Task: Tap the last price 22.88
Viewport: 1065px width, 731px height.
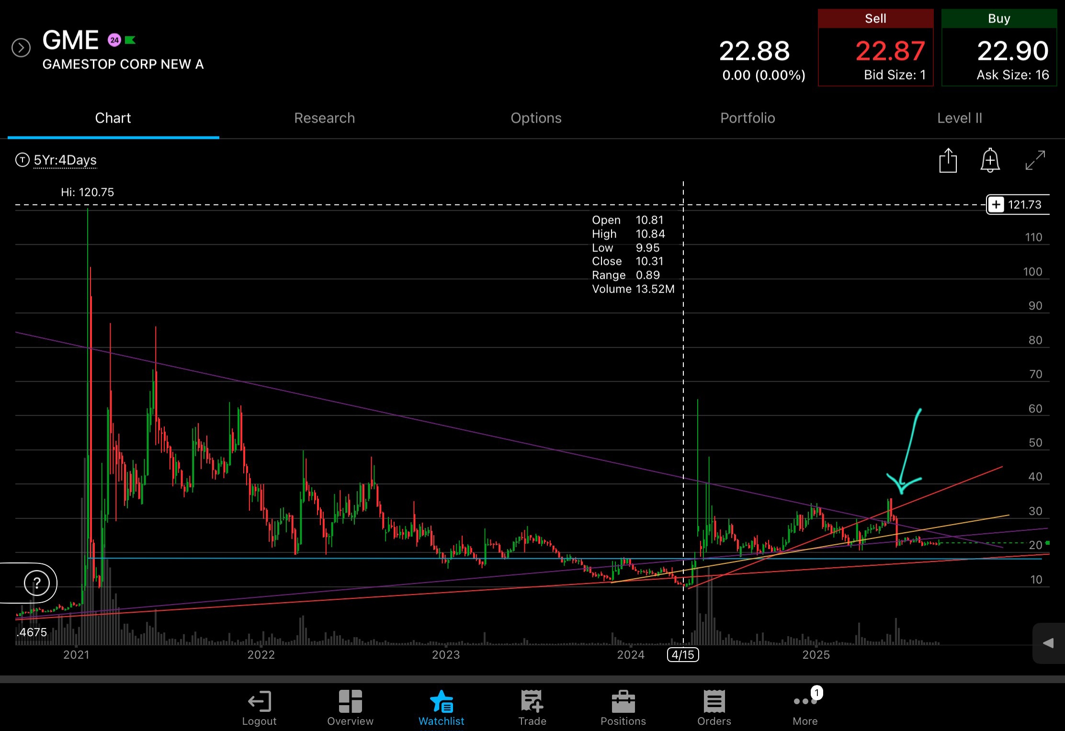Action: (754, 51)
